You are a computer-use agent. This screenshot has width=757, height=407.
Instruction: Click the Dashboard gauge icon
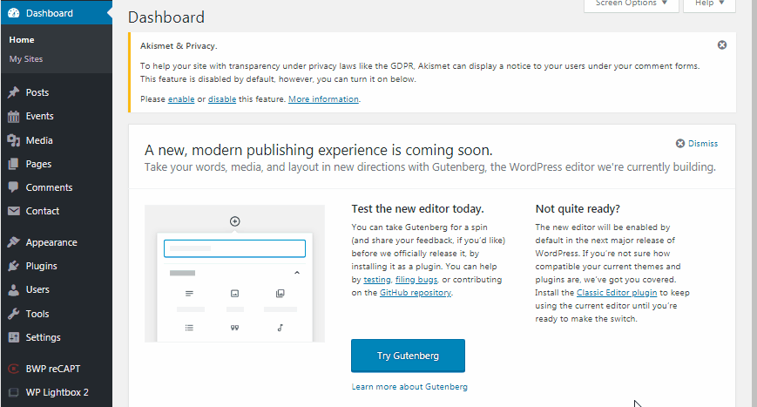click(x=14, y=13)
